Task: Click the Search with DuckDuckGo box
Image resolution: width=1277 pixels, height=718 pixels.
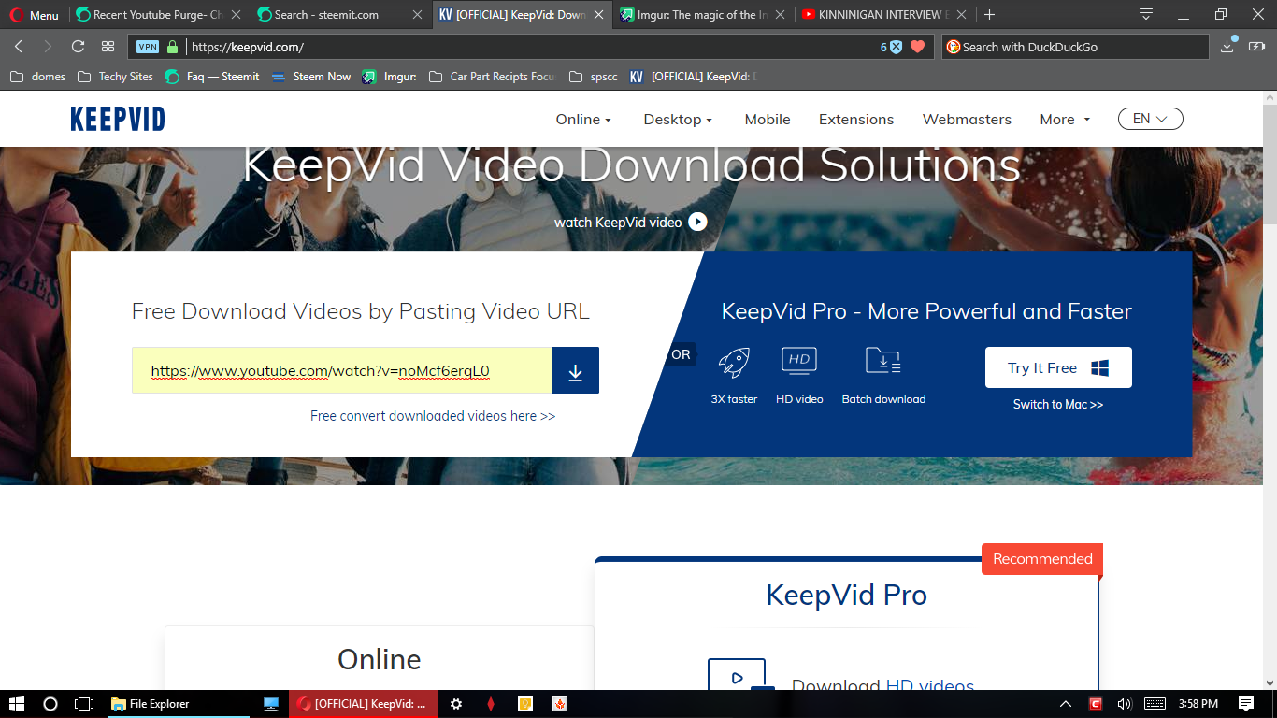Action: [1075, 47]
